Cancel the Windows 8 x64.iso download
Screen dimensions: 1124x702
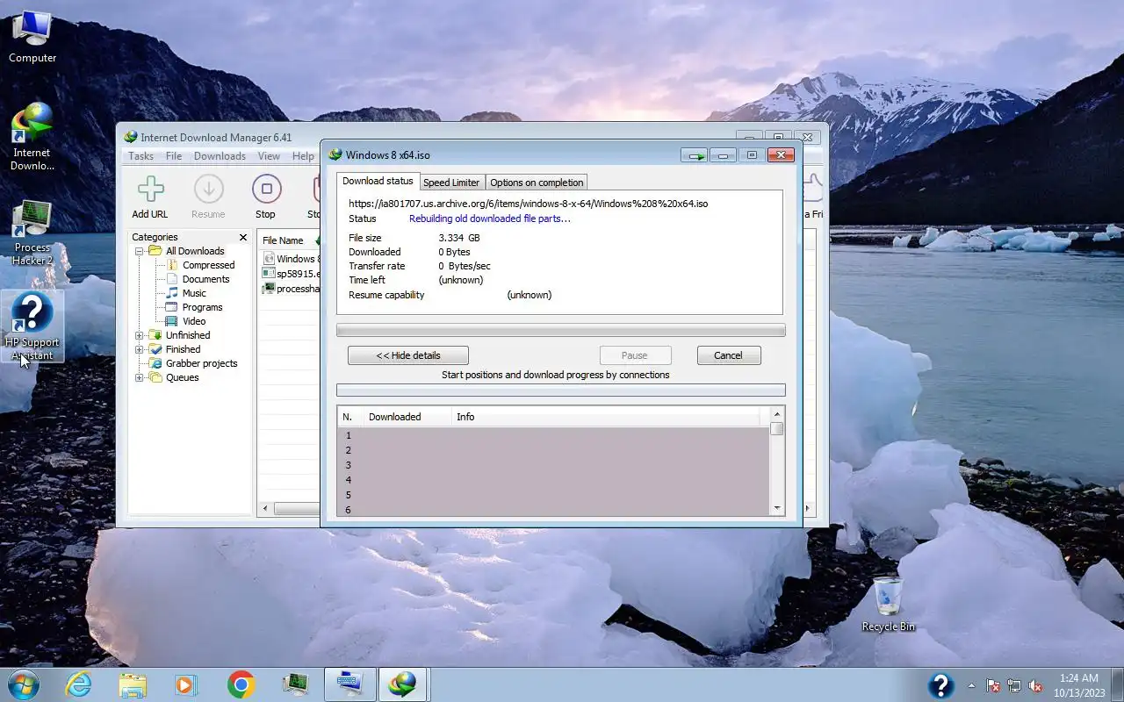click(x=728, y=355)
